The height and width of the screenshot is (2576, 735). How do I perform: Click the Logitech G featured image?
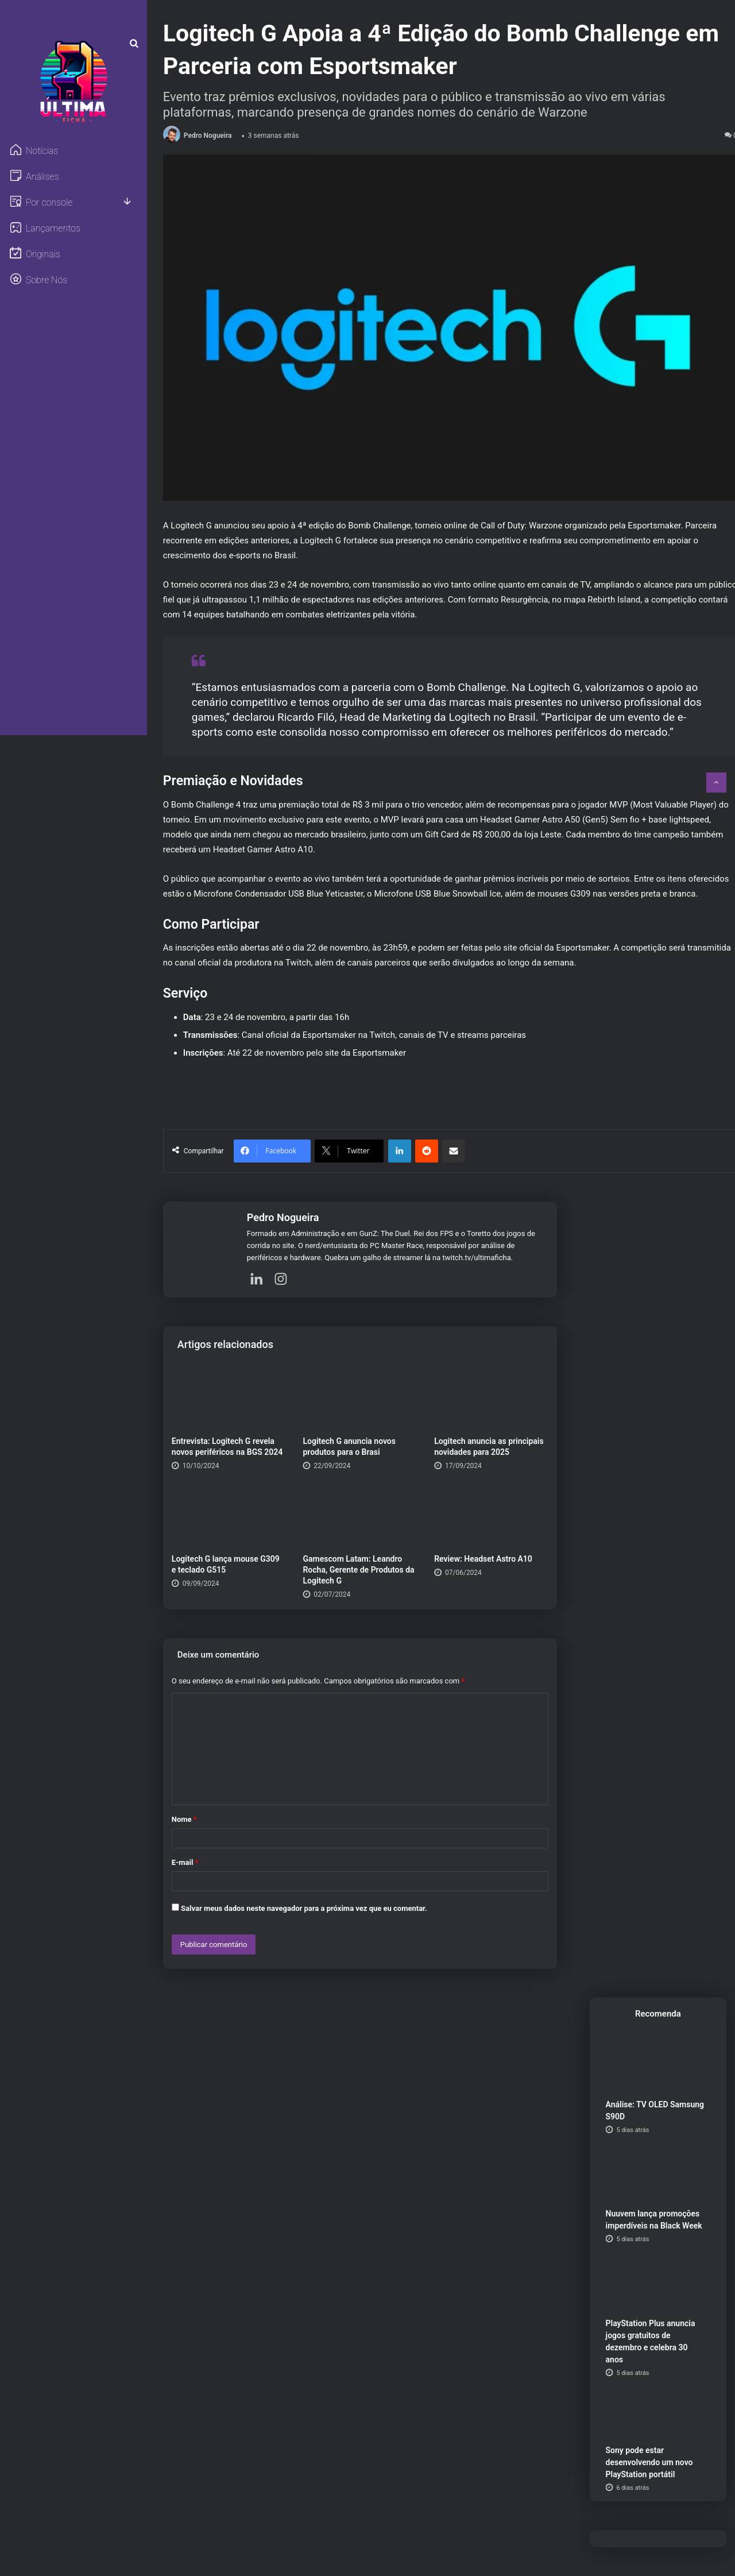[448, 328]
